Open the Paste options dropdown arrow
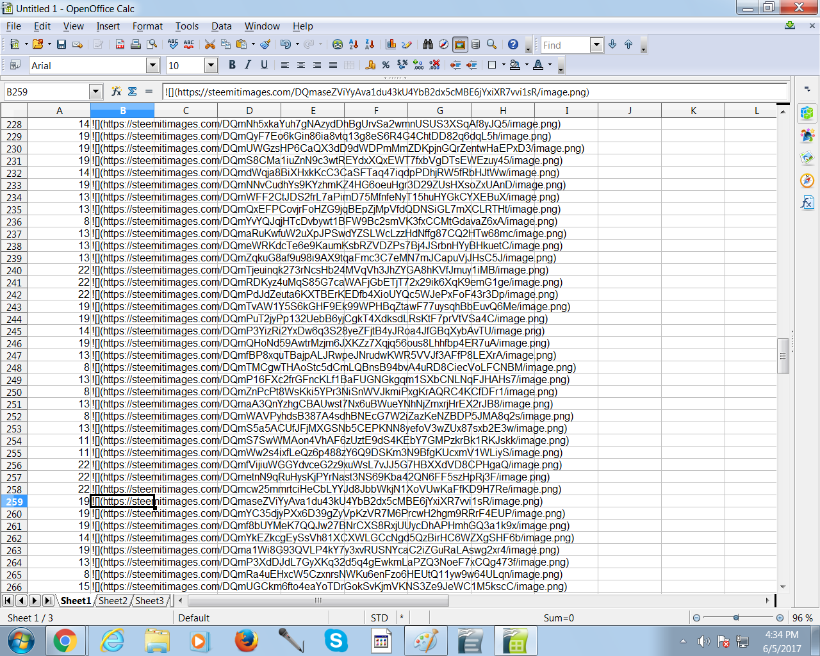The image size is (820, 656). coord(253,44)
